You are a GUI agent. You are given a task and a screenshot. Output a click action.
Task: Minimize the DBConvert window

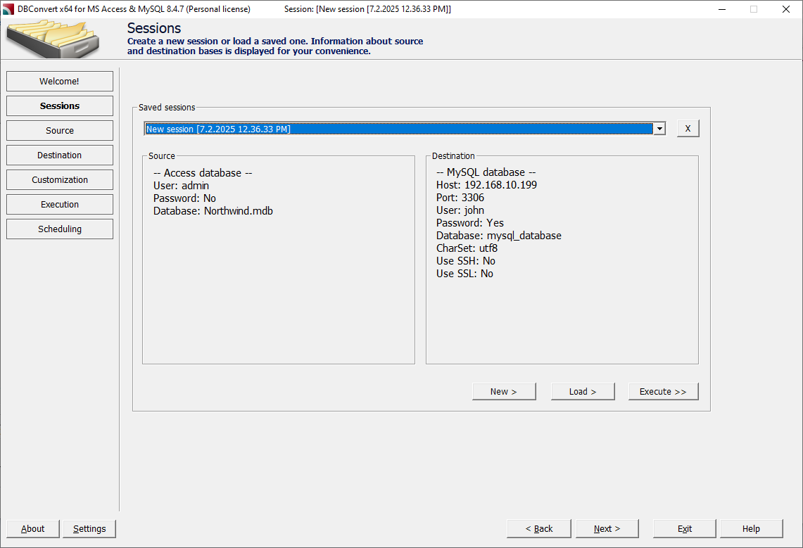[x=722, y=9]
